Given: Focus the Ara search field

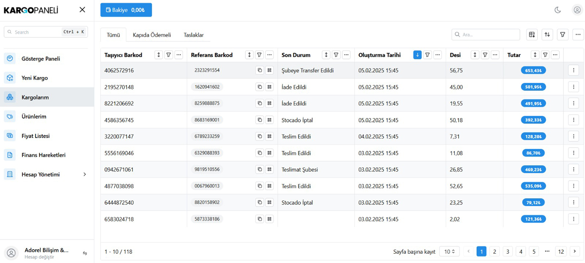Looking at the screenshot, I should click(x=486, y=35).
